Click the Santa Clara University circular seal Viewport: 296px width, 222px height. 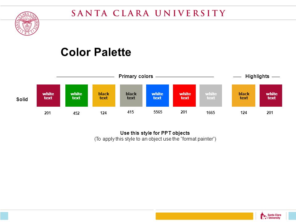27,23
